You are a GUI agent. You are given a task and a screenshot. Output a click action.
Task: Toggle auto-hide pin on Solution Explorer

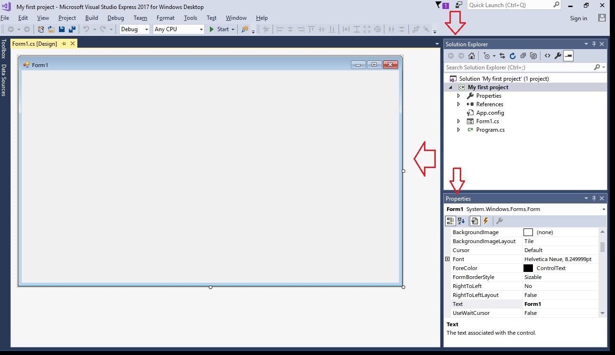594,44
